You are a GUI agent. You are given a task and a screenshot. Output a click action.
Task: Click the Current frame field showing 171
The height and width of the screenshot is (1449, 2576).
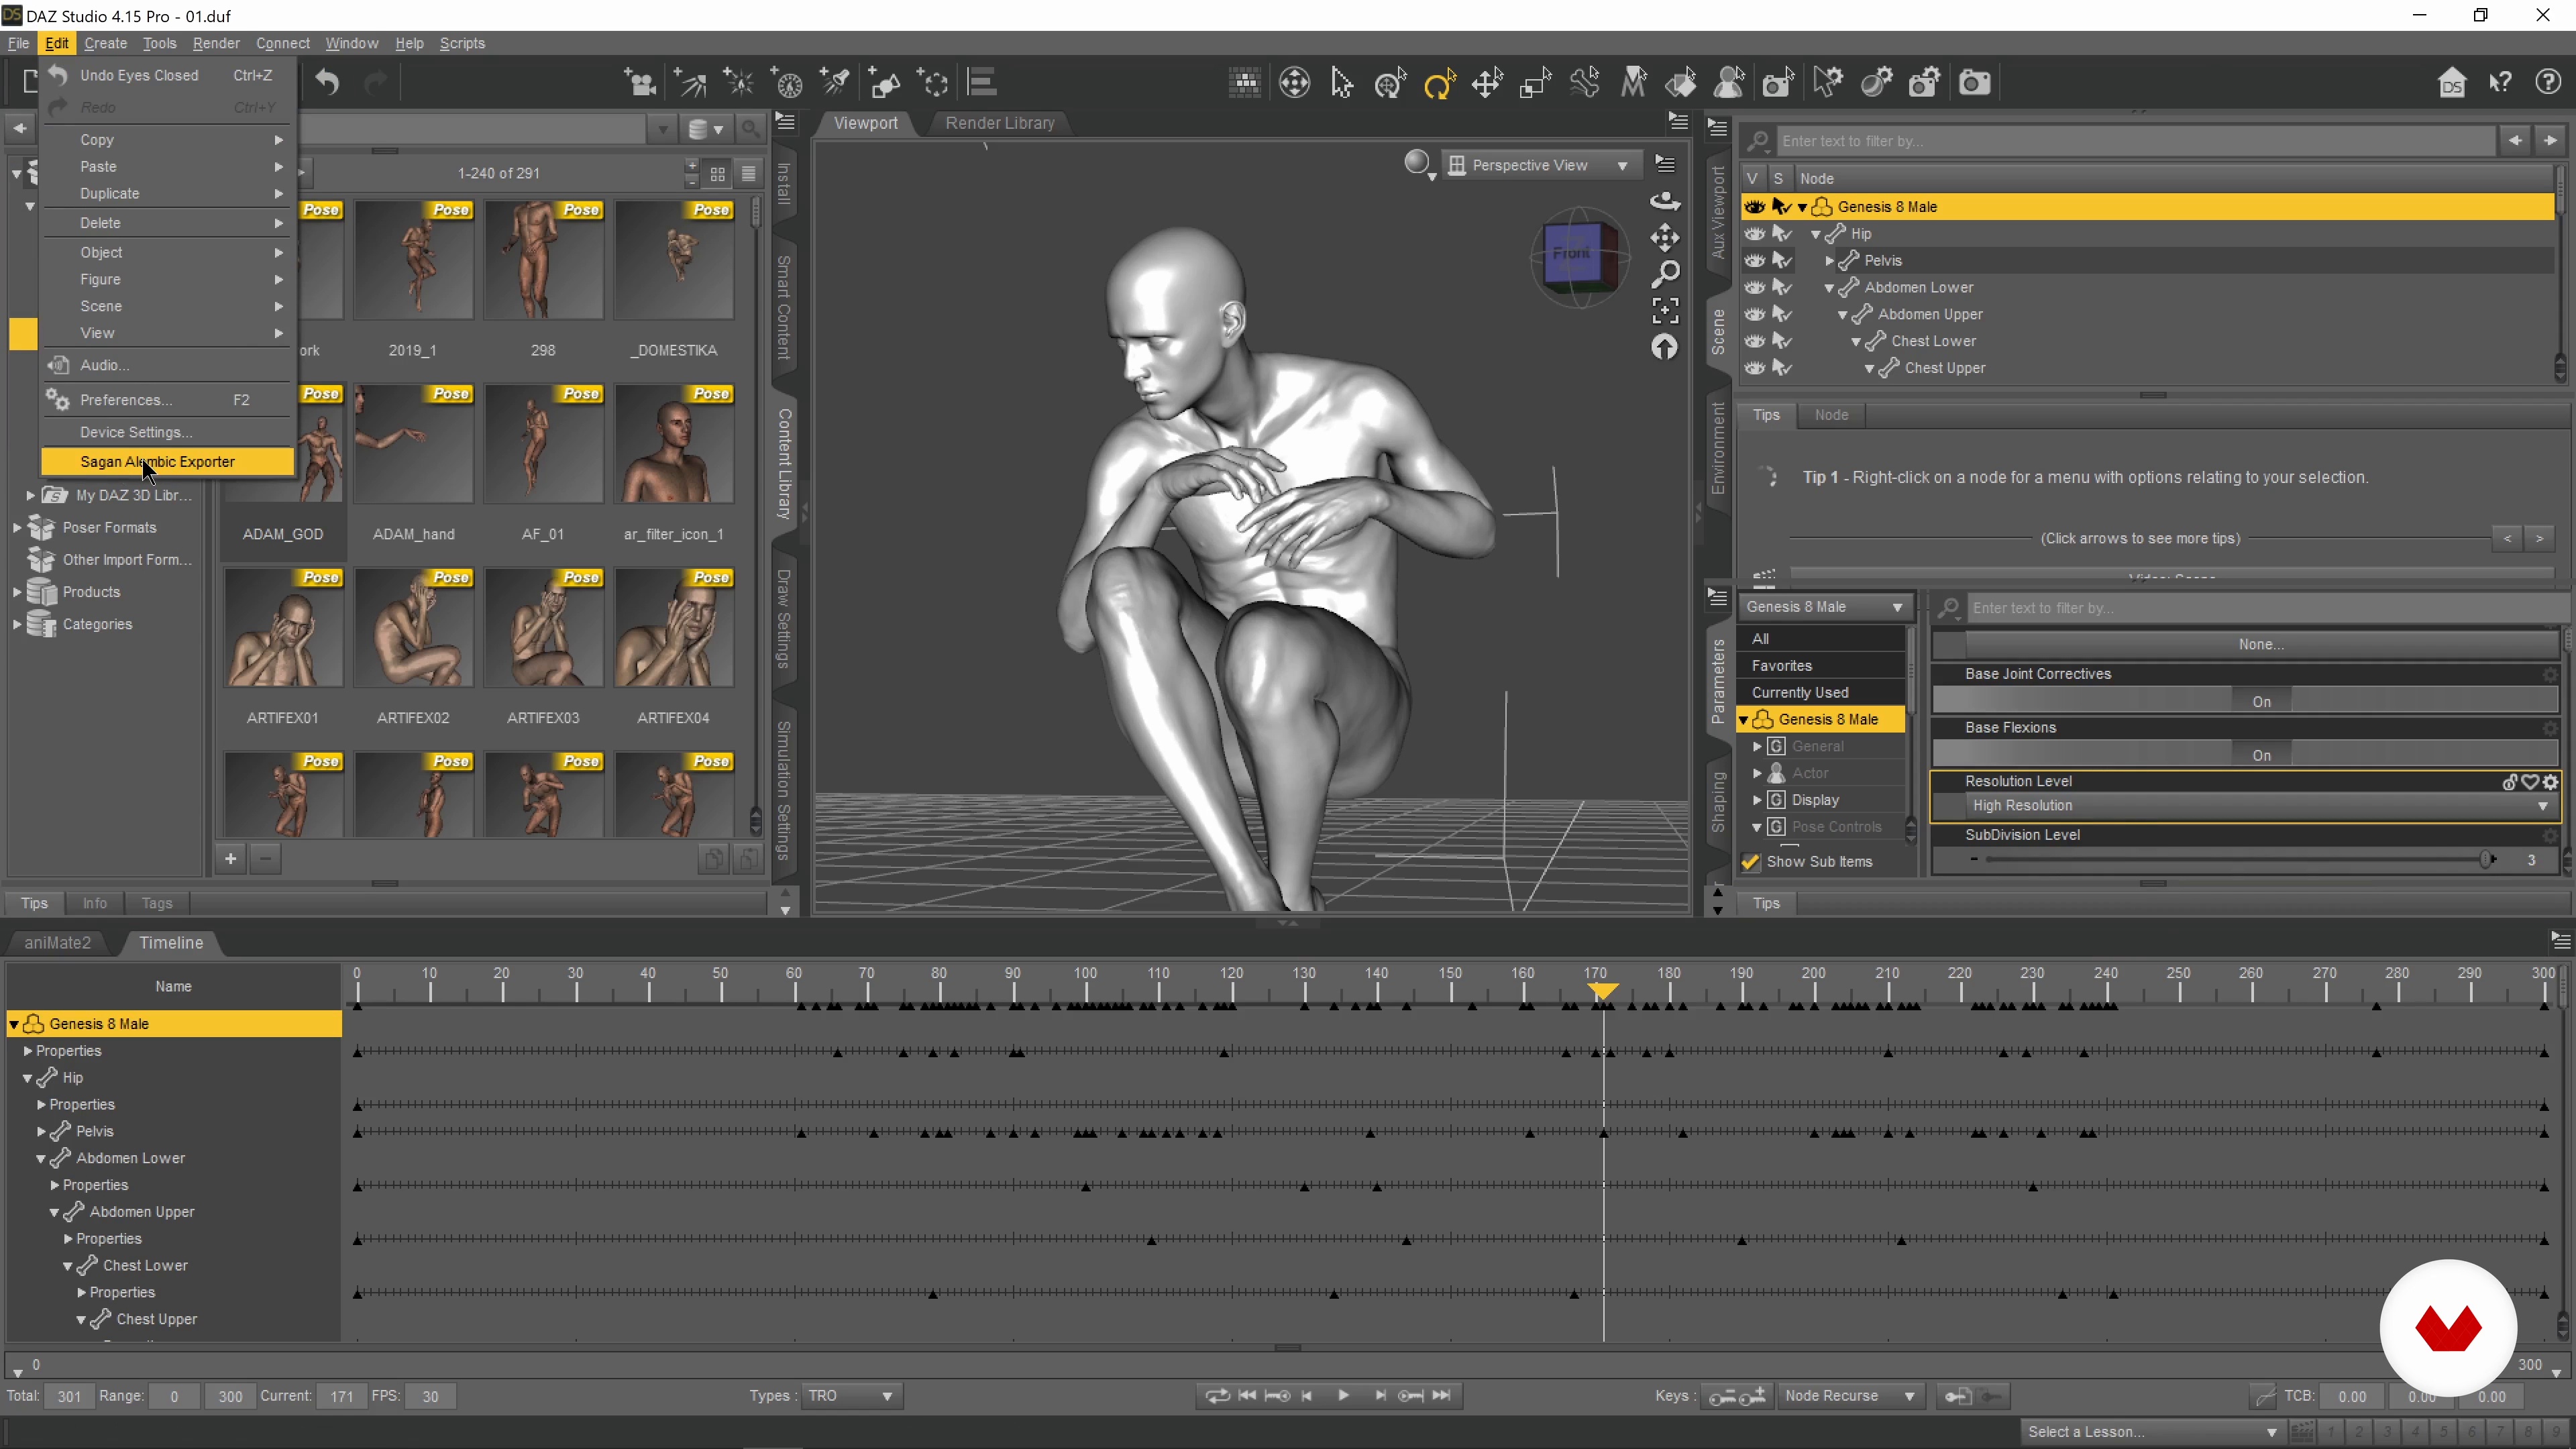coord(341,1396)
